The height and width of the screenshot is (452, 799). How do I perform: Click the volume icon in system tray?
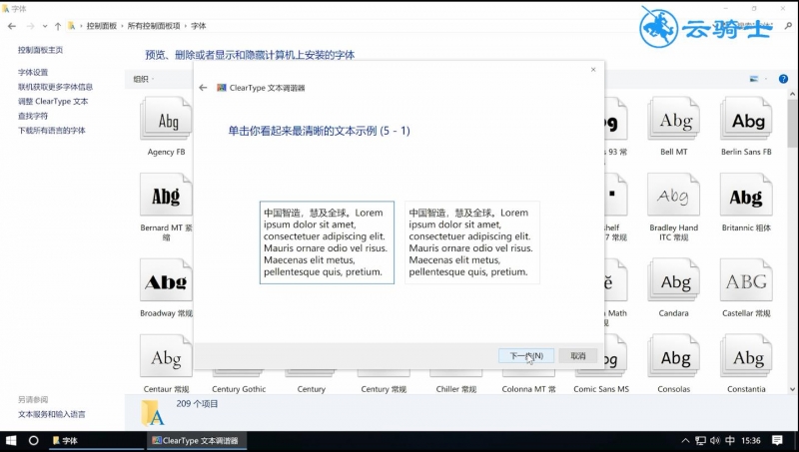715,441
